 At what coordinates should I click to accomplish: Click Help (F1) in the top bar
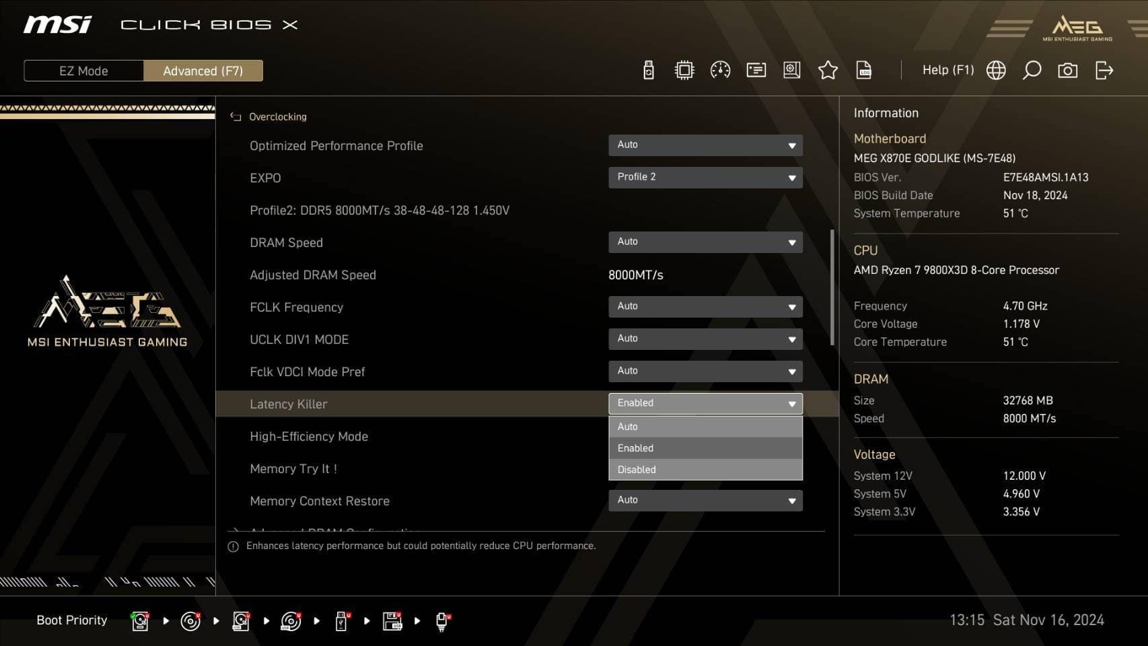pos(948,69)
